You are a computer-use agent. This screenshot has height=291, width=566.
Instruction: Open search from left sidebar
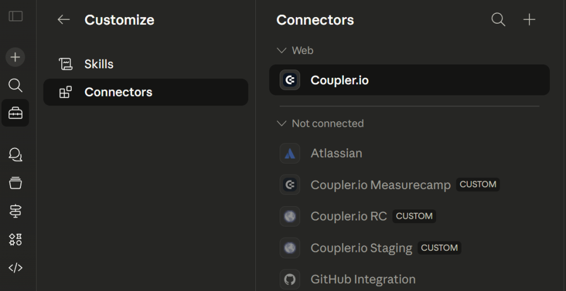pos(15,85)
